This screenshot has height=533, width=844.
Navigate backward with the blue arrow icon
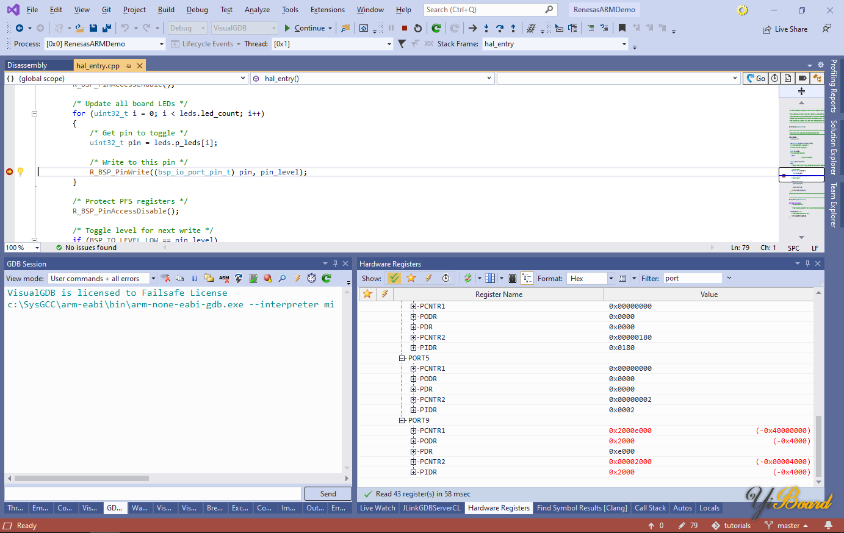coord(20,28)
